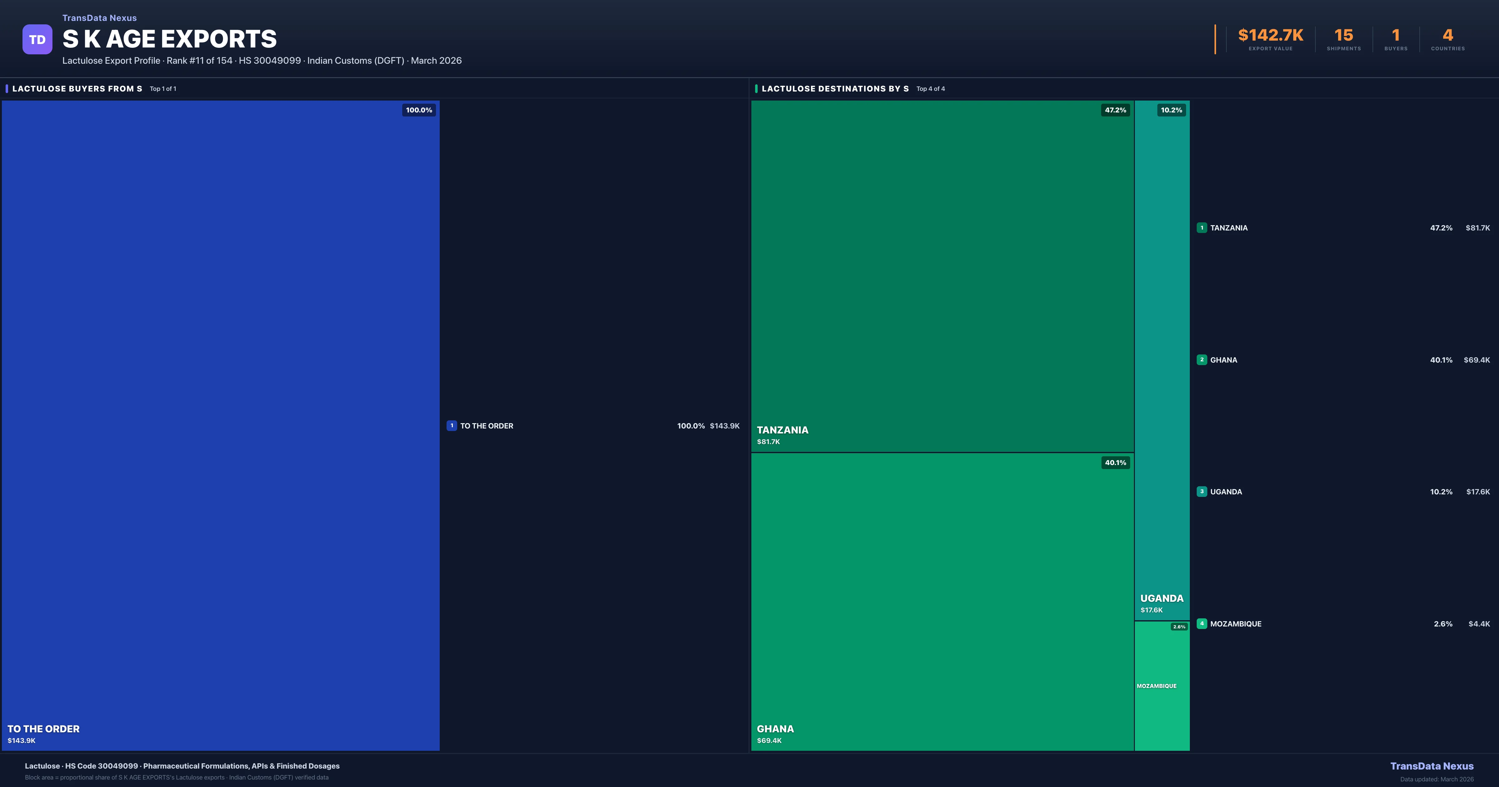Click the TD logo icon
This screenshot has height=787, width=1499.
[x=37, y=40]
